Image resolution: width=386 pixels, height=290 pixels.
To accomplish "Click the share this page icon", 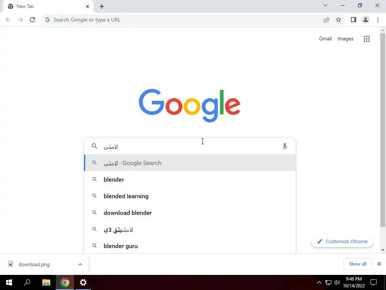I will coord(326,20).
